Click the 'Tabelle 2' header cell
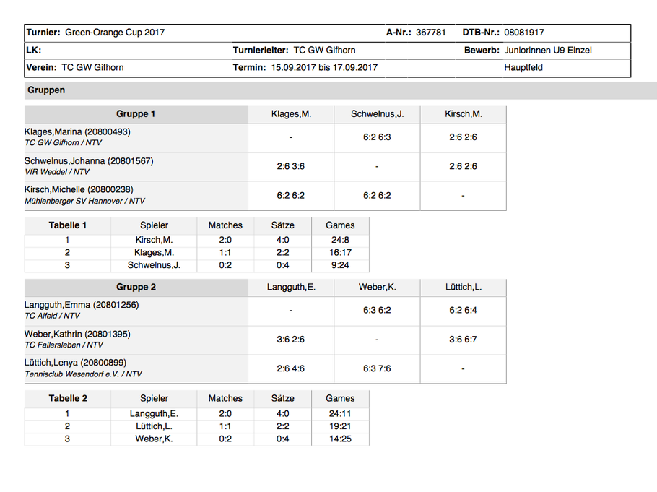The width and height of the screenshot is (657, 492). [68, 399]
